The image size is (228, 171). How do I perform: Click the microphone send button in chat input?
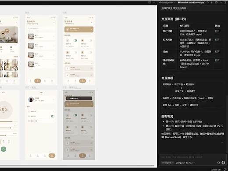[x=223, y=163]
